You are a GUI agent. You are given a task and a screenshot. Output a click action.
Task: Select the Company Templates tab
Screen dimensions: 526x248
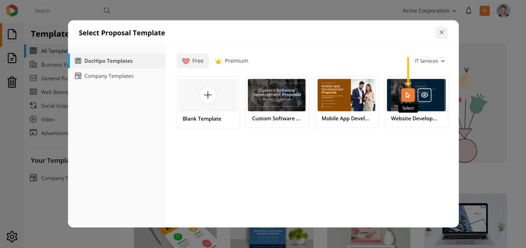108,76
